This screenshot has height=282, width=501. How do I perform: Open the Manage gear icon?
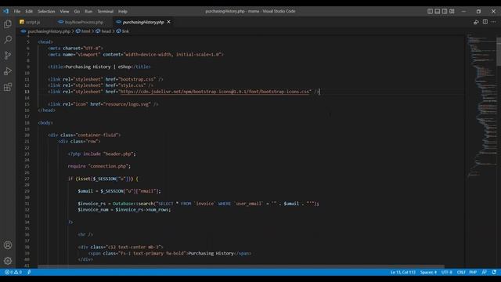[8, 261]
